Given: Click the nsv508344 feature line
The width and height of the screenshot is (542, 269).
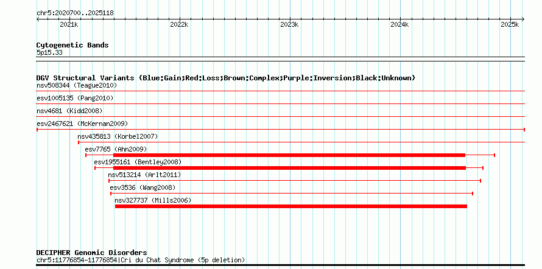Looking at the screenshot, I should [281, 91].
